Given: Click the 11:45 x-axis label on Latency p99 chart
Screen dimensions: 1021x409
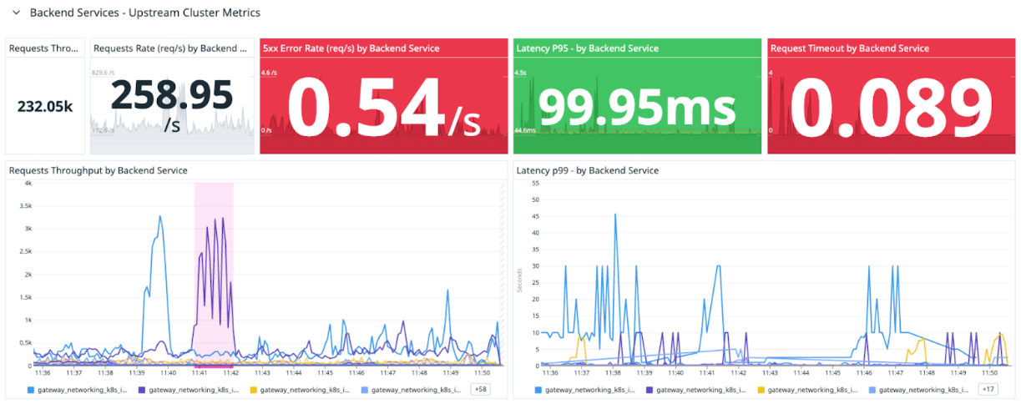Looking at the screenshot, I should (x=833, y=371).
